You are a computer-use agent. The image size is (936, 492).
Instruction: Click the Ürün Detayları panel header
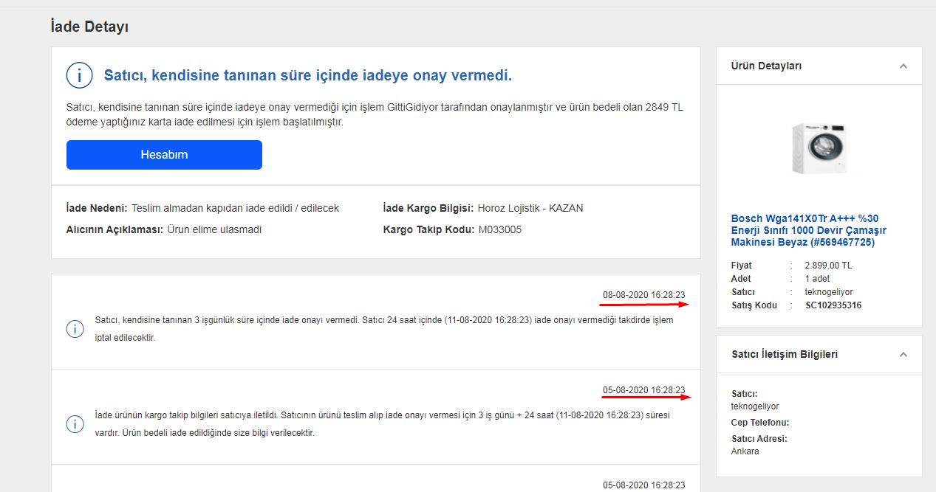(766, 66)
